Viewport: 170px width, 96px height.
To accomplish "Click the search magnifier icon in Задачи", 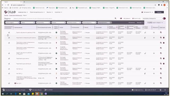I will 116,18.
